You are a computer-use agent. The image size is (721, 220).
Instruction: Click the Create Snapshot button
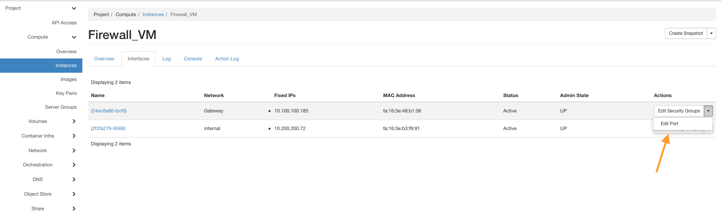point(686,33)
